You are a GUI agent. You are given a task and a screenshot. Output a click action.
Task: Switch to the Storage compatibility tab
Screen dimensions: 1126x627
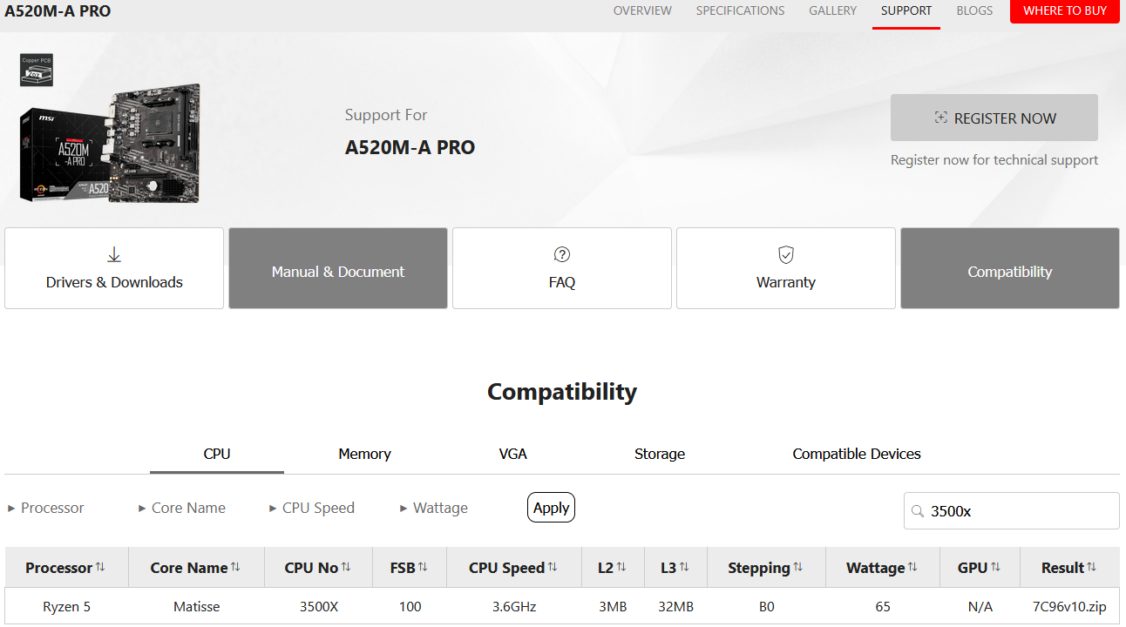coord(660,454)
